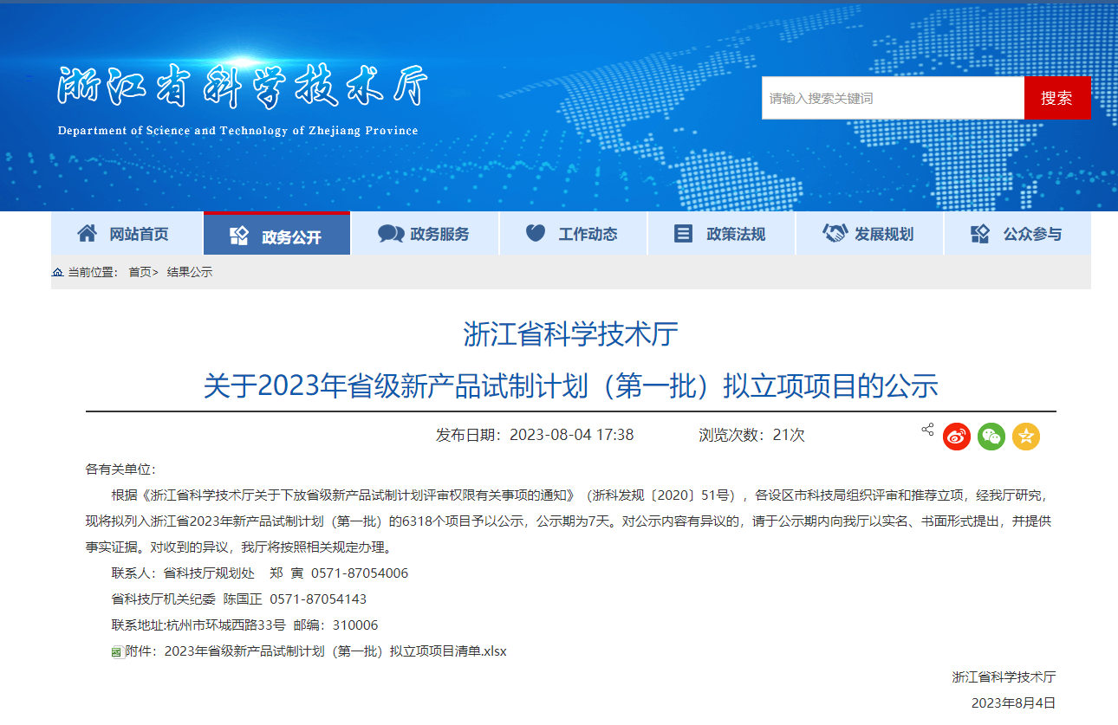
Task: Focus the search keyword input field
Action: 892,98
